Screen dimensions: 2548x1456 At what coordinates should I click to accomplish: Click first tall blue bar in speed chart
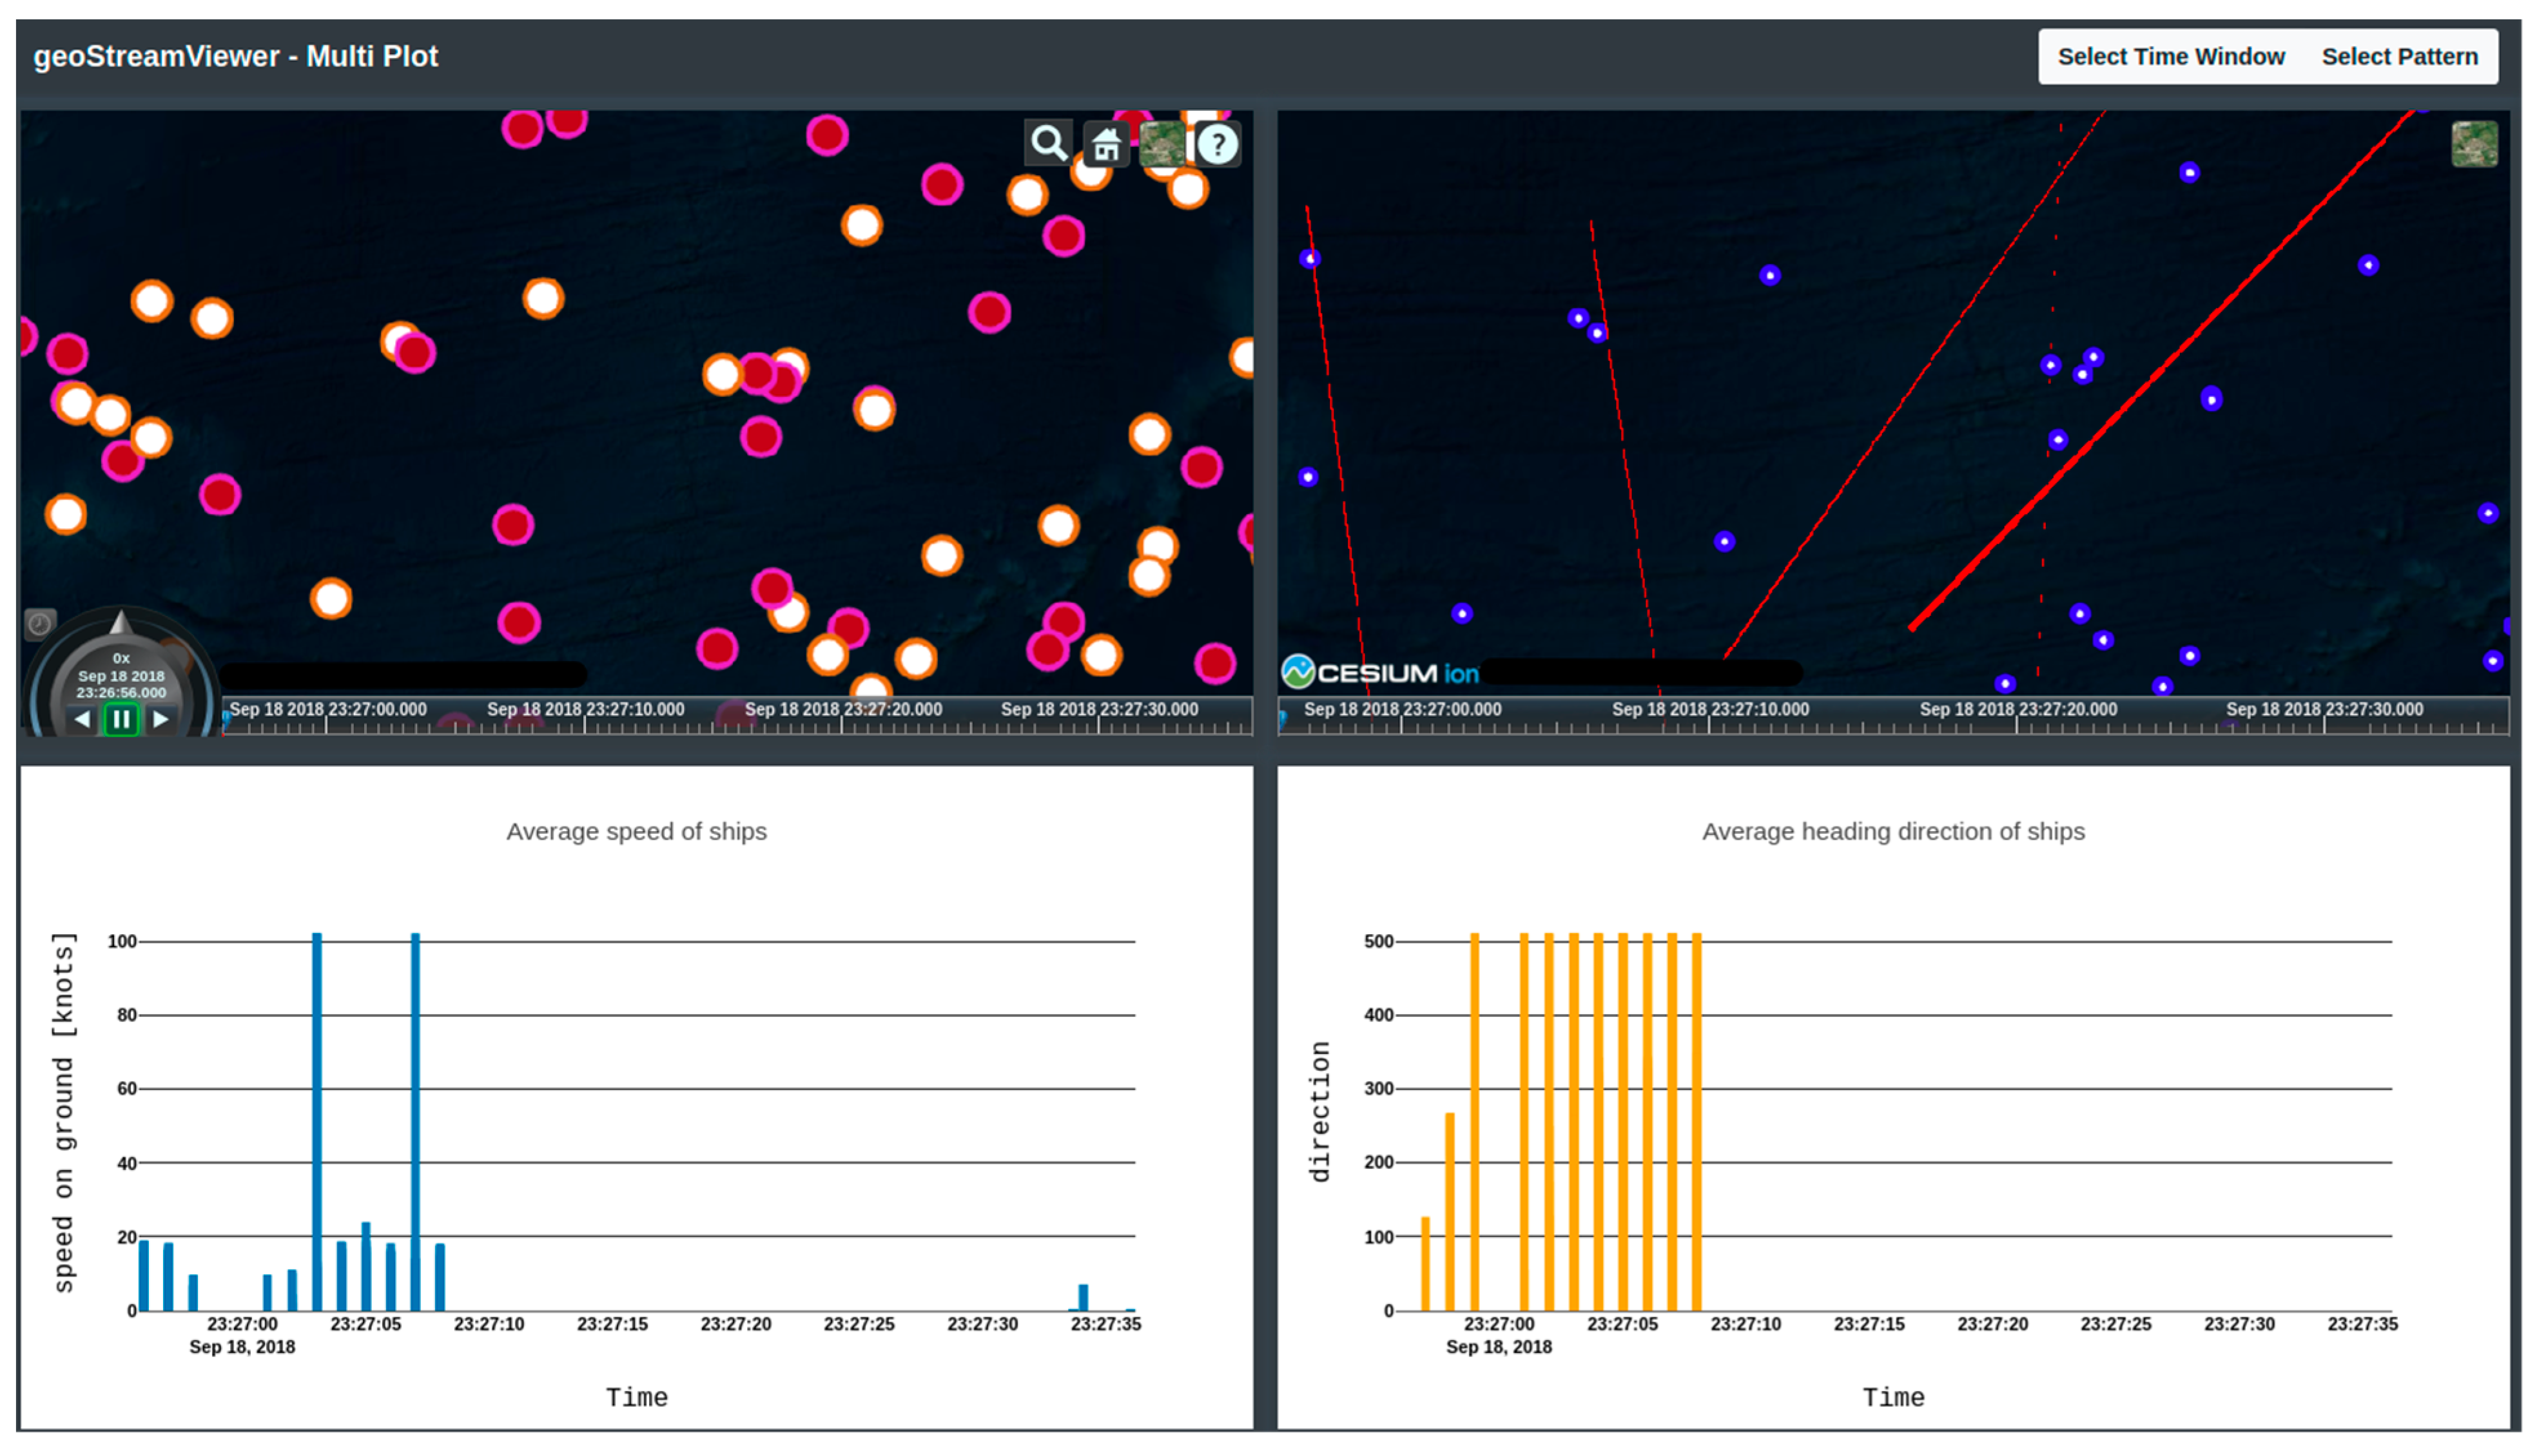coord(317,1120)
